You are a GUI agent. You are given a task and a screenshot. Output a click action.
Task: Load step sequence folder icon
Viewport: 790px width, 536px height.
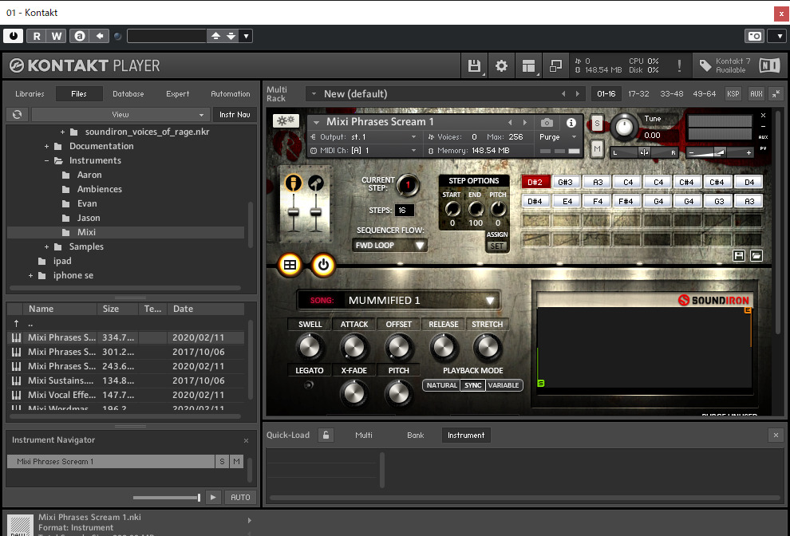tap(756, 256)
